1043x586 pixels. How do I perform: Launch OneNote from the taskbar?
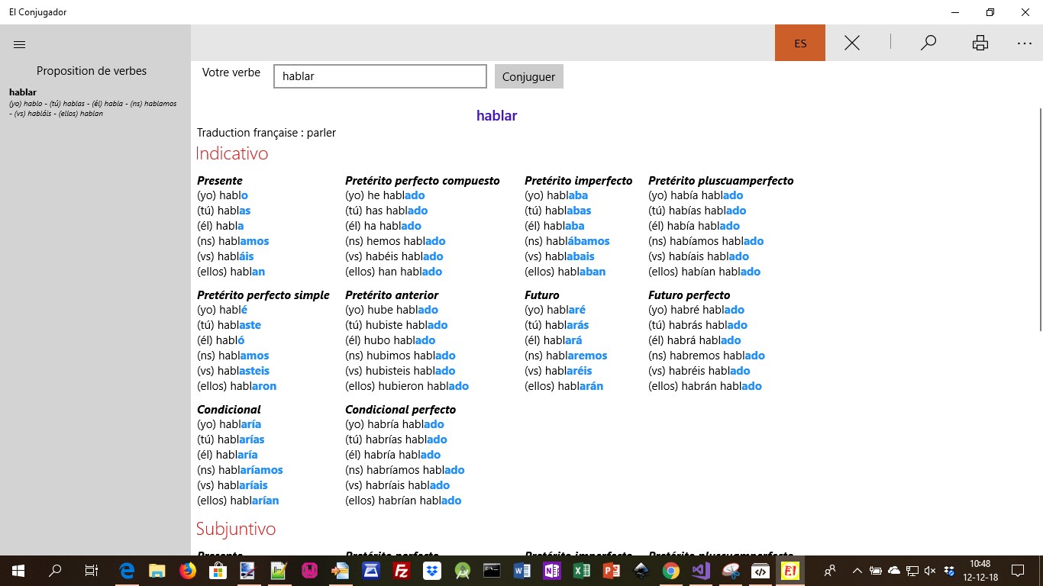(552, 571)
